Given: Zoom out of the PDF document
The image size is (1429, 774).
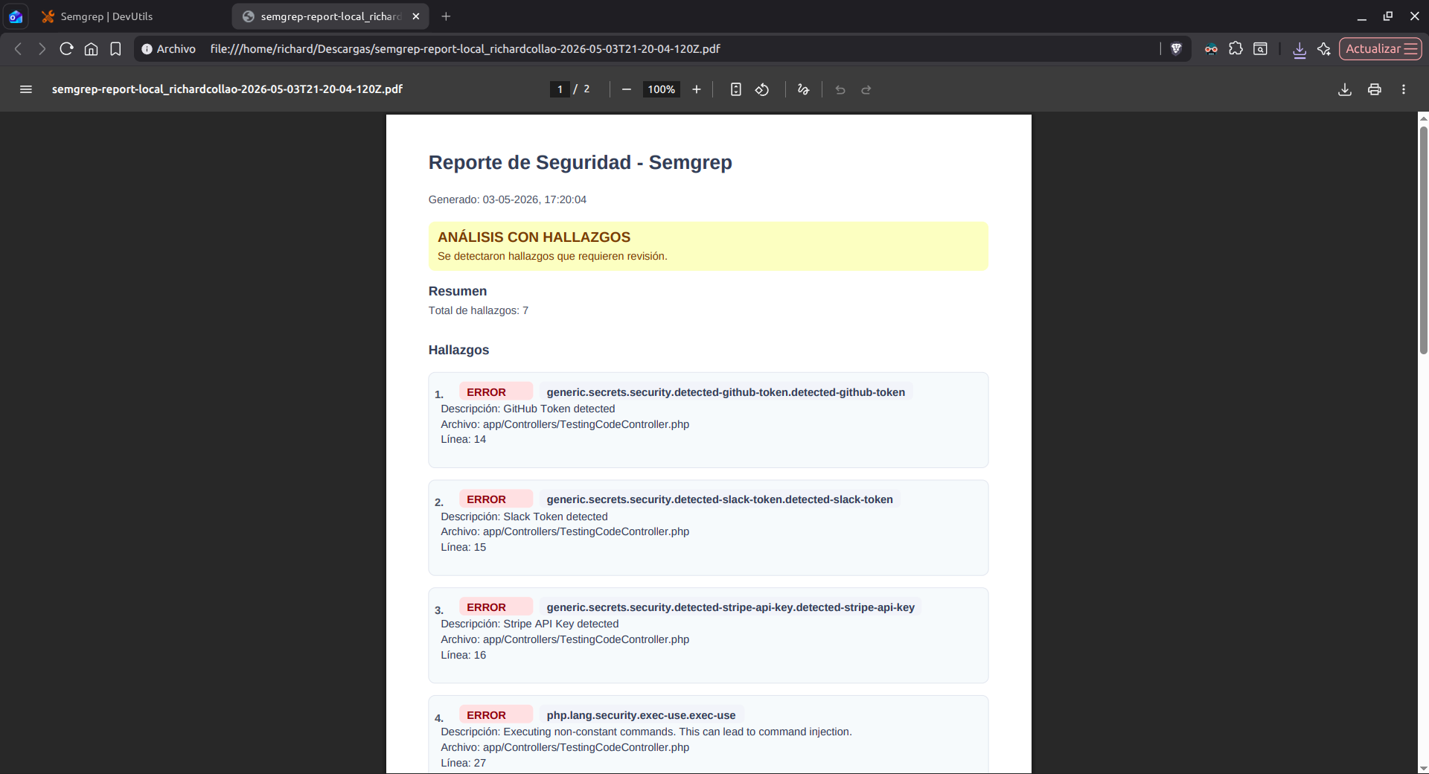Looking at the screenshot, I should point(627,89).
